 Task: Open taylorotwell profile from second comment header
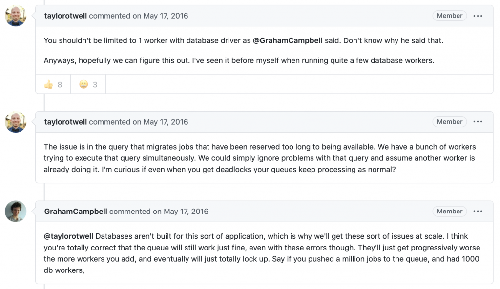(x=65, y=122)
